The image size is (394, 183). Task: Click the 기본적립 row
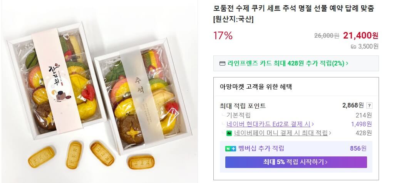pyautogui.click(x=238, y=115)
